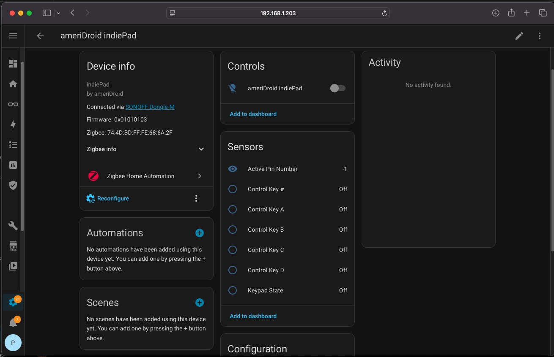Open the Home Assistant hamburger menu

pos(13,36)
